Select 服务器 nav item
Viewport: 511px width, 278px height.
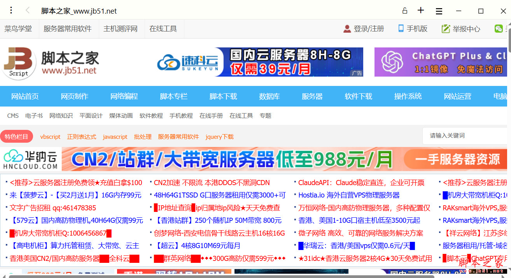click(312, 96)
